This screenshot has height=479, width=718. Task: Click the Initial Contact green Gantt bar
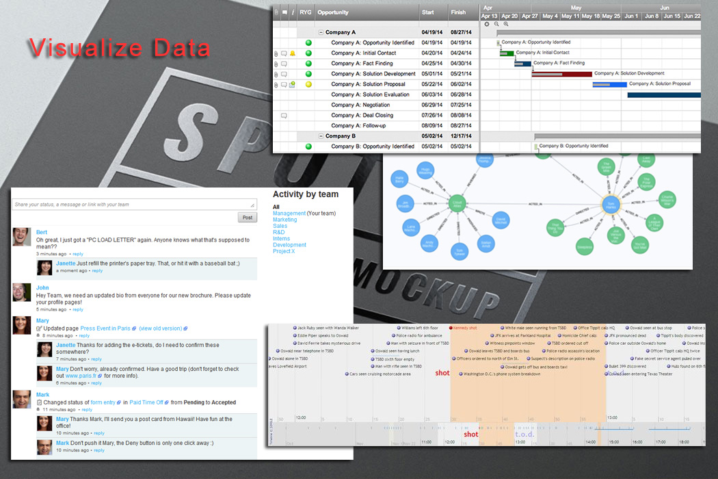(x=507, y=53)
